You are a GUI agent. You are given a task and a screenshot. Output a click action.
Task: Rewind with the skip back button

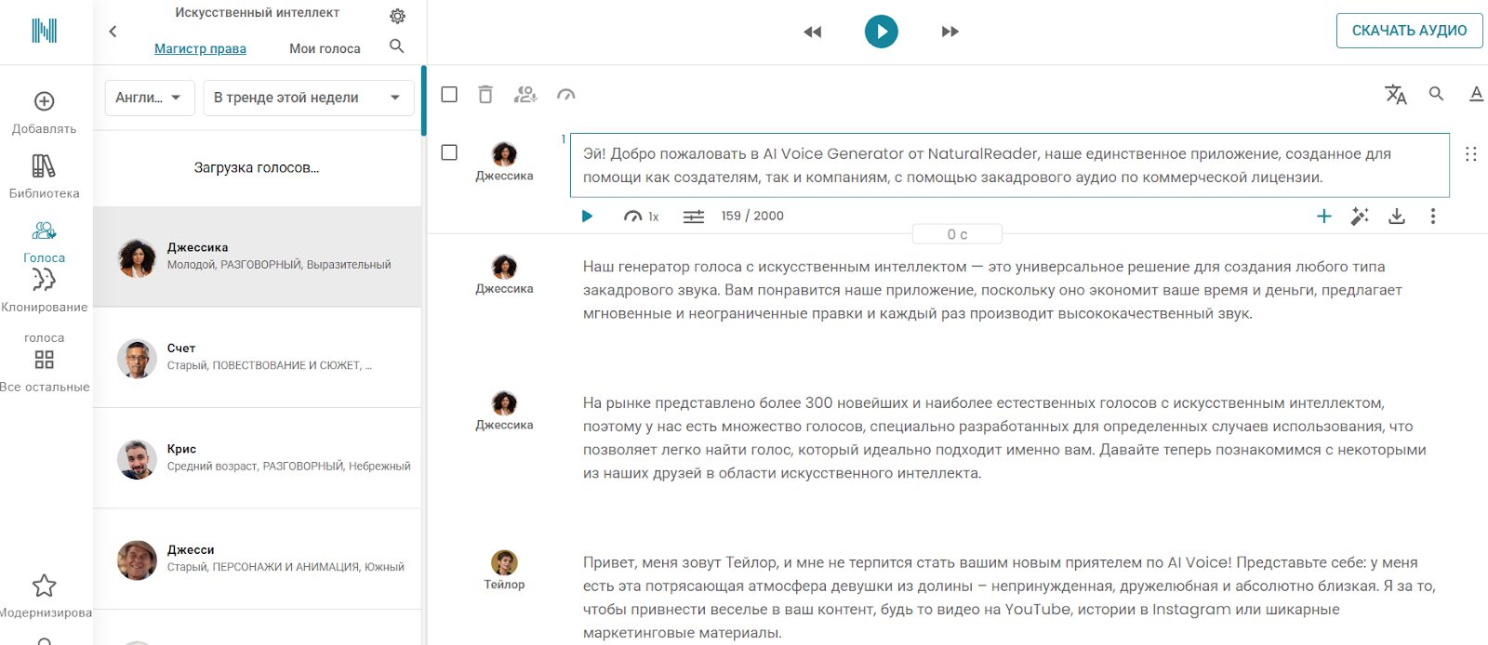coord(813,32)
